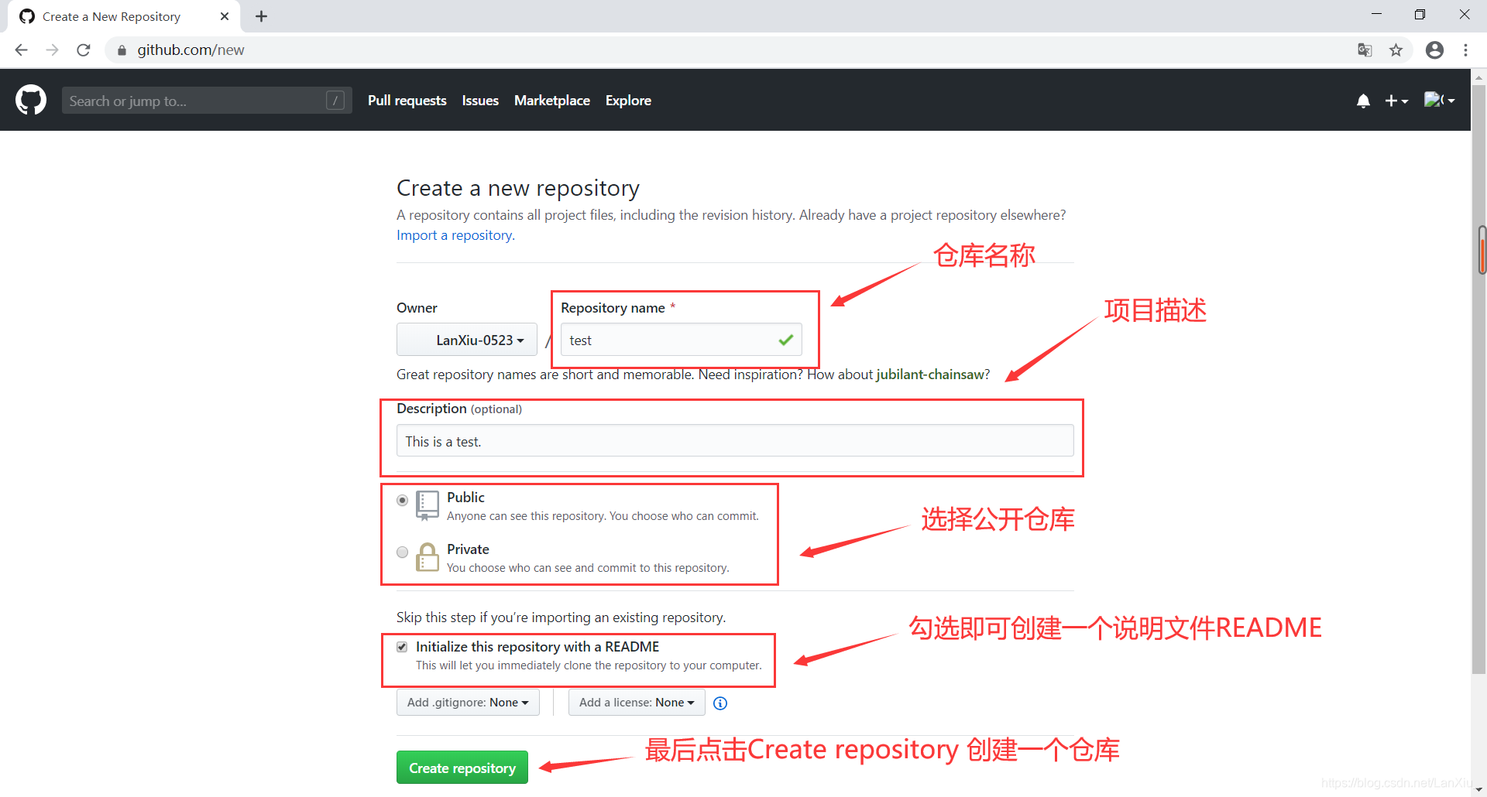This screenshot has height=797, width=1487.
Task: Click the license info icon
Action: 720,703
